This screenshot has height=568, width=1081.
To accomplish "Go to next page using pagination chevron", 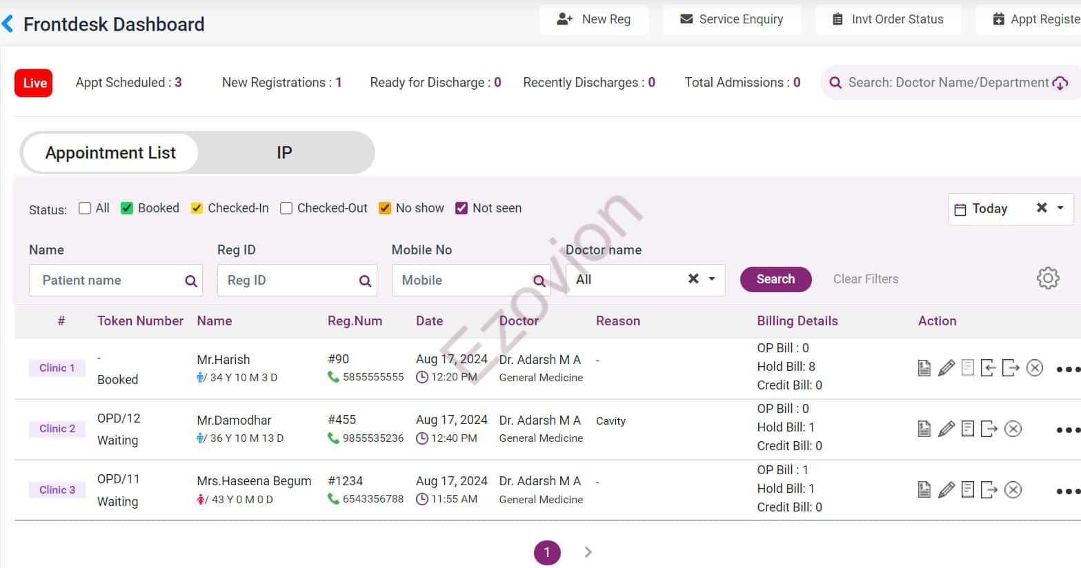I will (x=588, y=552).
